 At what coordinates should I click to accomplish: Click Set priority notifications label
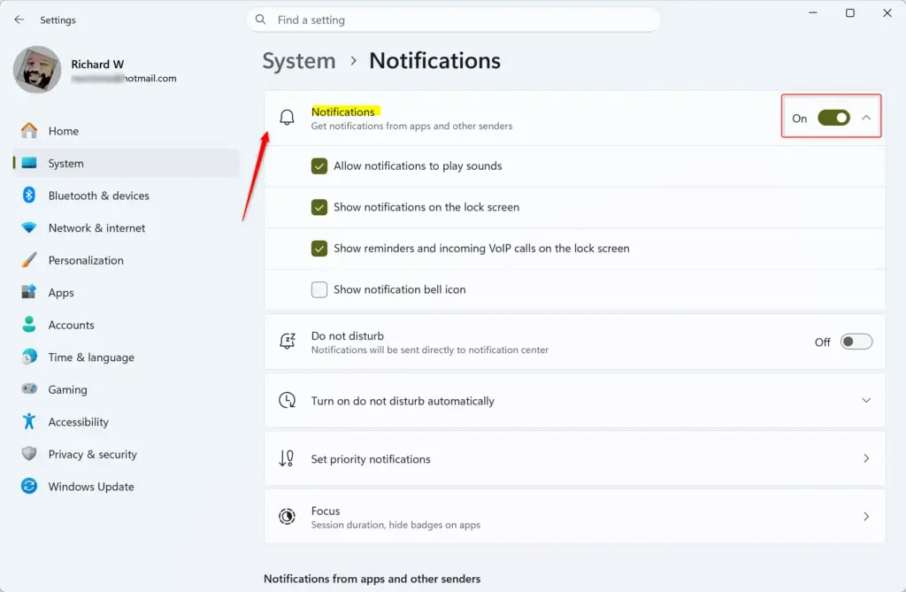click(371, 459)
